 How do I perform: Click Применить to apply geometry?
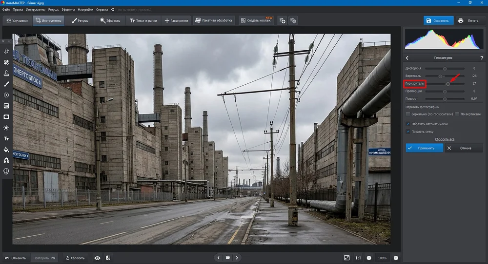[425, 148]
